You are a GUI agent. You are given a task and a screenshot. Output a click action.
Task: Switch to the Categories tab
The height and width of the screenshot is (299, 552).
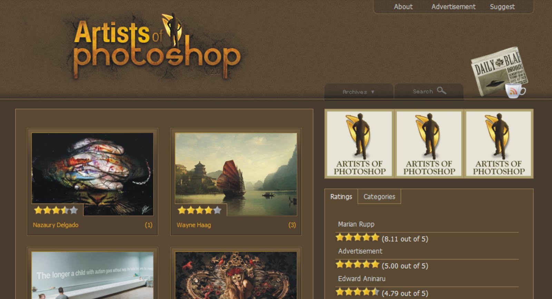379,196
